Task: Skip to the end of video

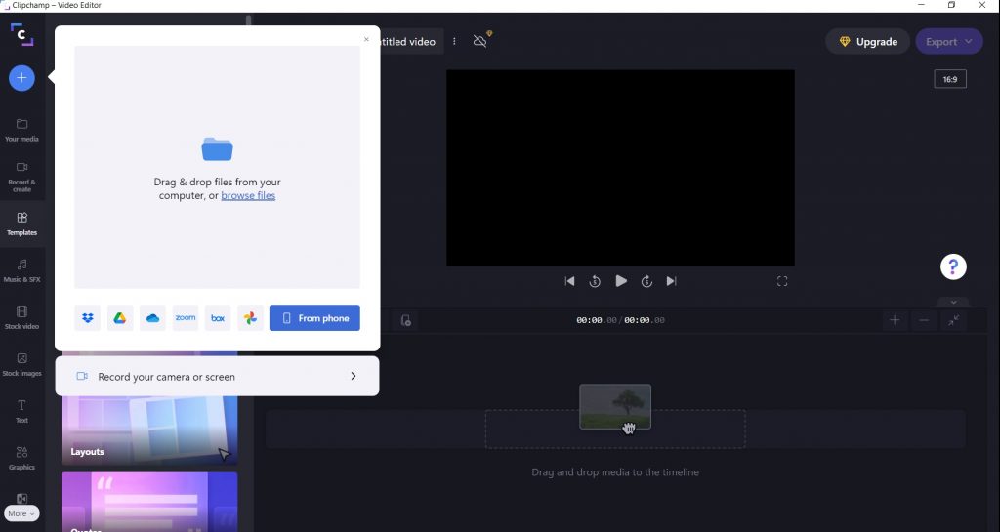Action: tap(671, 281)
